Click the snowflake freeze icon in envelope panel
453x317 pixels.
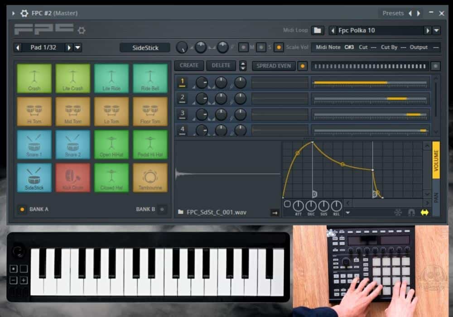(398, 212)
